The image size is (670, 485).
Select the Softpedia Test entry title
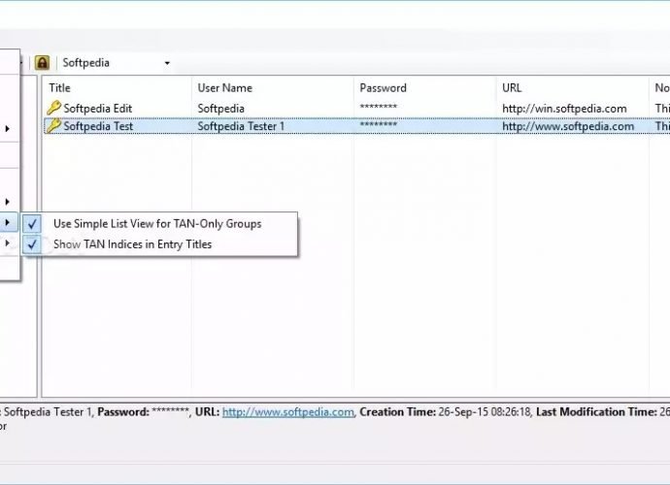(x=98, y=126)
